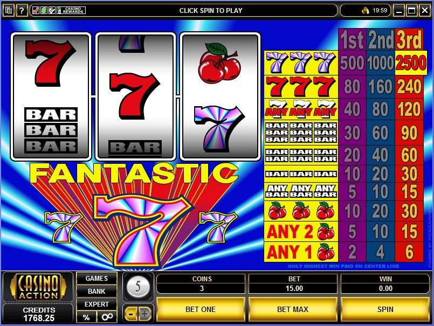Open the Casino Rewards badge

coord(71,11)
